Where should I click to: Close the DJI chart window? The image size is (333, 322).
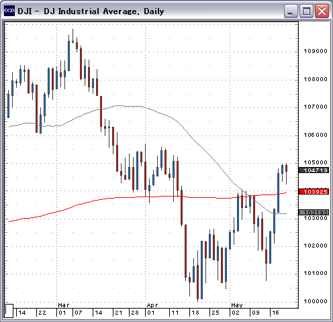(x=322, y=11)
